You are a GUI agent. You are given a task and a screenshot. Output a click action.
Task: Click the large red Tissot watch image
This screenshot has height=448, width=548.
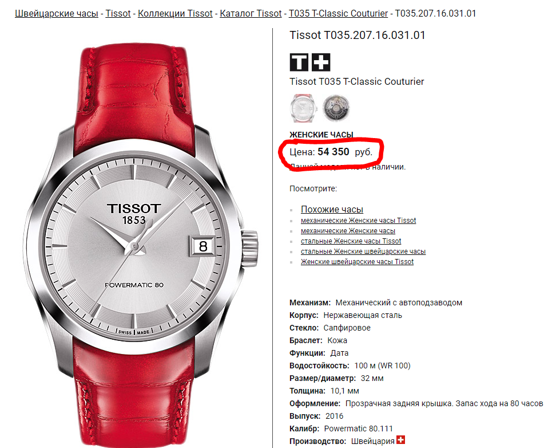click(142, 246)
